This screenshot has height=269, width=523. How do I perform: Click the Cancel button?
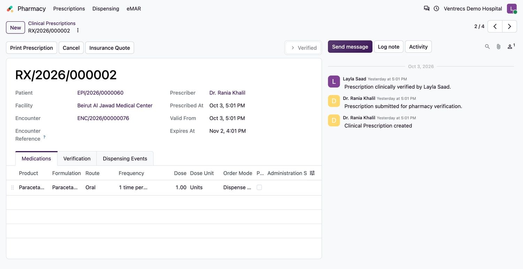point(71,48)
